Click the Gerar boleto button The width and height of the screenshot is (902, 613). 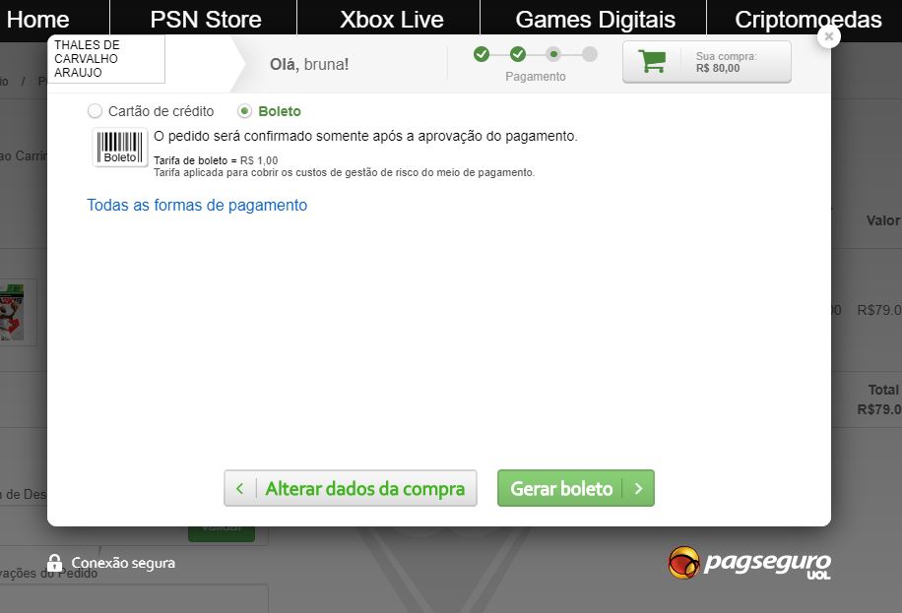tap(576, 488)
